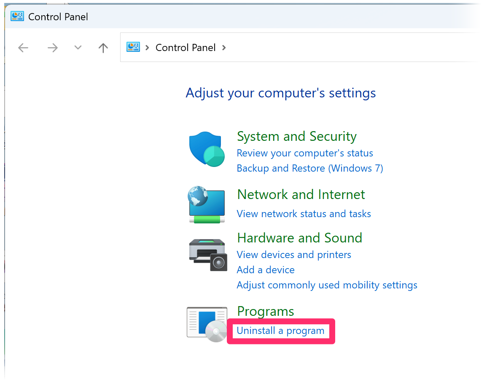Click the Control Panel icon in address bar

[x=133, y=47]
